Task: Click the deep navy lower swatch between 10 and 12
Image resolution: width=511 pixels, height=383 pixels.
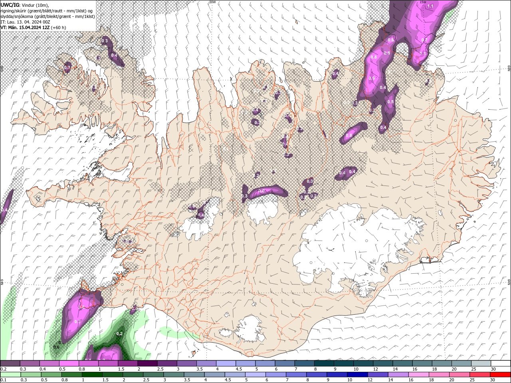Action: pos(357,375)
